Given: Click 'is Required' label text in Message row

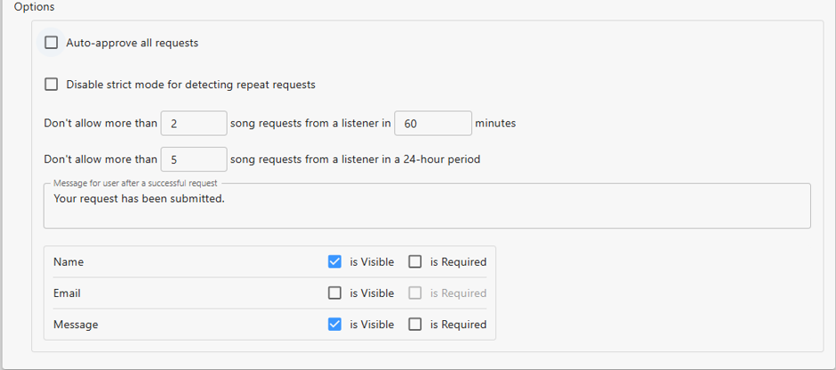Looking at the screenshot, I should coord(459,324).
